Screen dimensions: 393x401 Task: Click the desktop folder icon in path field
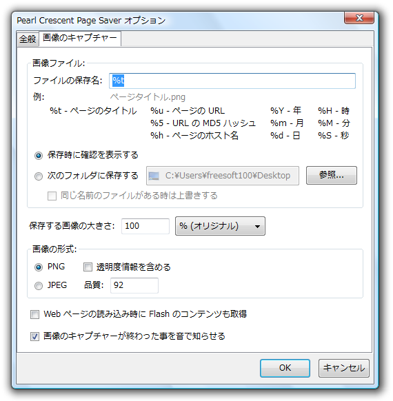click(154, 176)
